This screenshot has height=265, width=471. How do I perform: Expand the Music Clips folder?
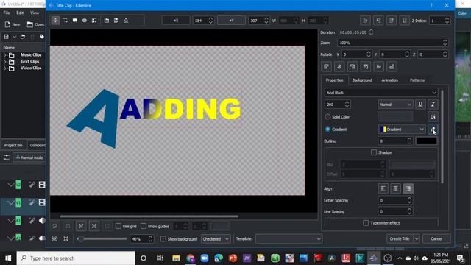point(5,55)
